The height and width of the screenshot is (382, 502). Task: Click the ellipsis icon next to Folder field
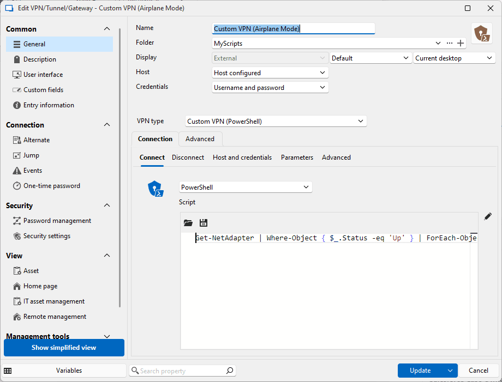(x=450, y=43)
